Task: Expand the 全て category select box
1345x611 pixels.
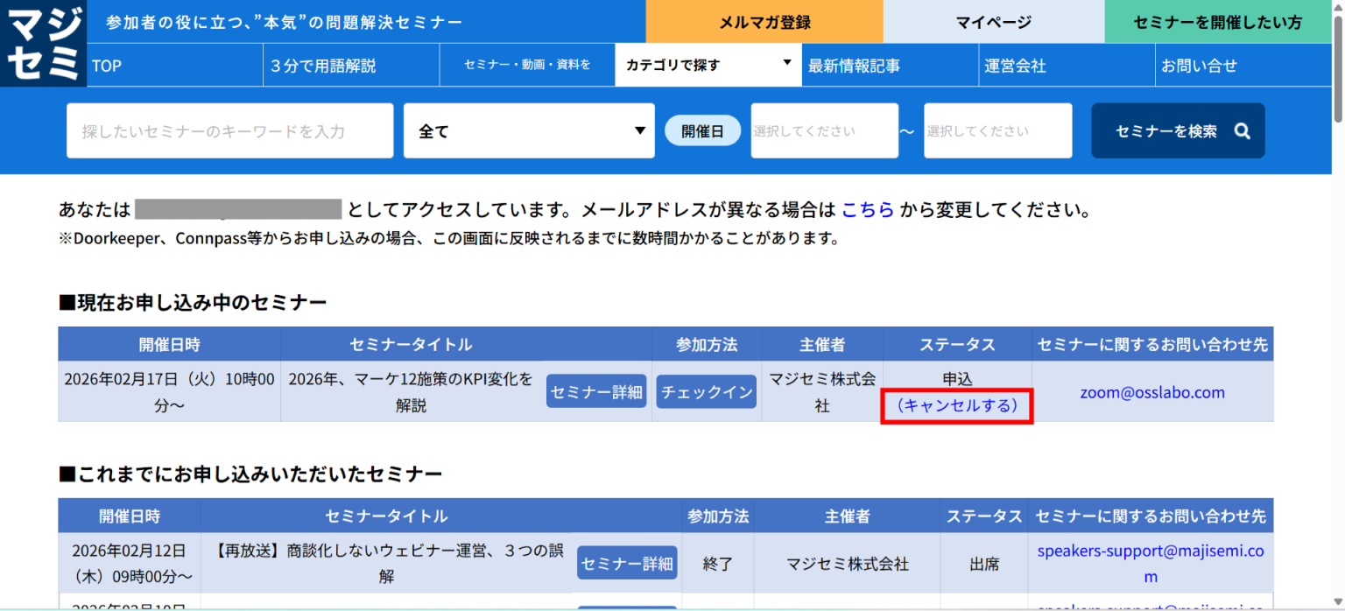Action: point(529,131)
